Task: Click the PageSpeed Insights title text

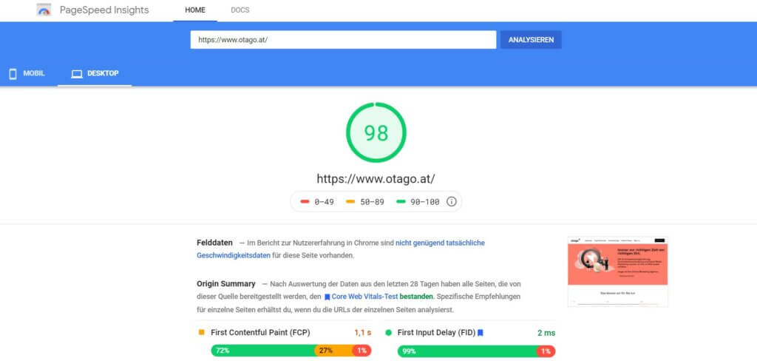Action: click(x=104, y=10)
